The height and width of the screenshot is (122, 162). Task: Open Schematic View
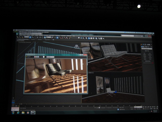click(x=93, y=38)
